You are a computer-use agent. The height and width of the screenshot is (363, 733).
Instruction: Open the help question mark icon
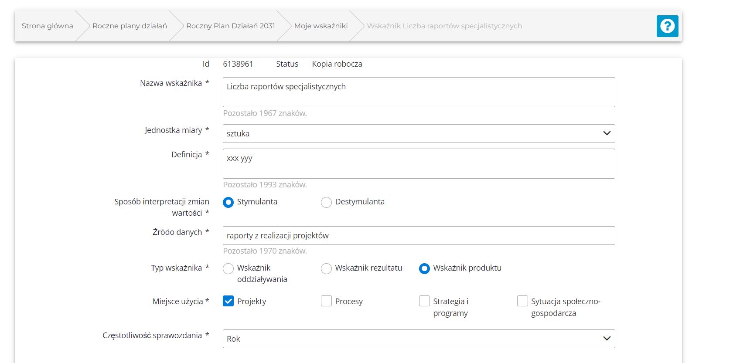[x=667, y=26]
